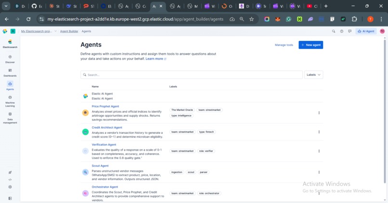The width and height of the screenshot is (388, 203).
Task: Click Agent Builder breadcrumb
Action: [69, 31]
